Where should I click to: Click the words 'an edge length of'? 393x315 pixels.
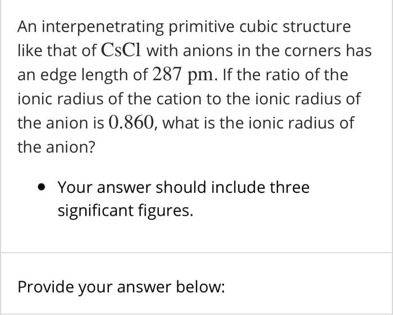point(83,75)
